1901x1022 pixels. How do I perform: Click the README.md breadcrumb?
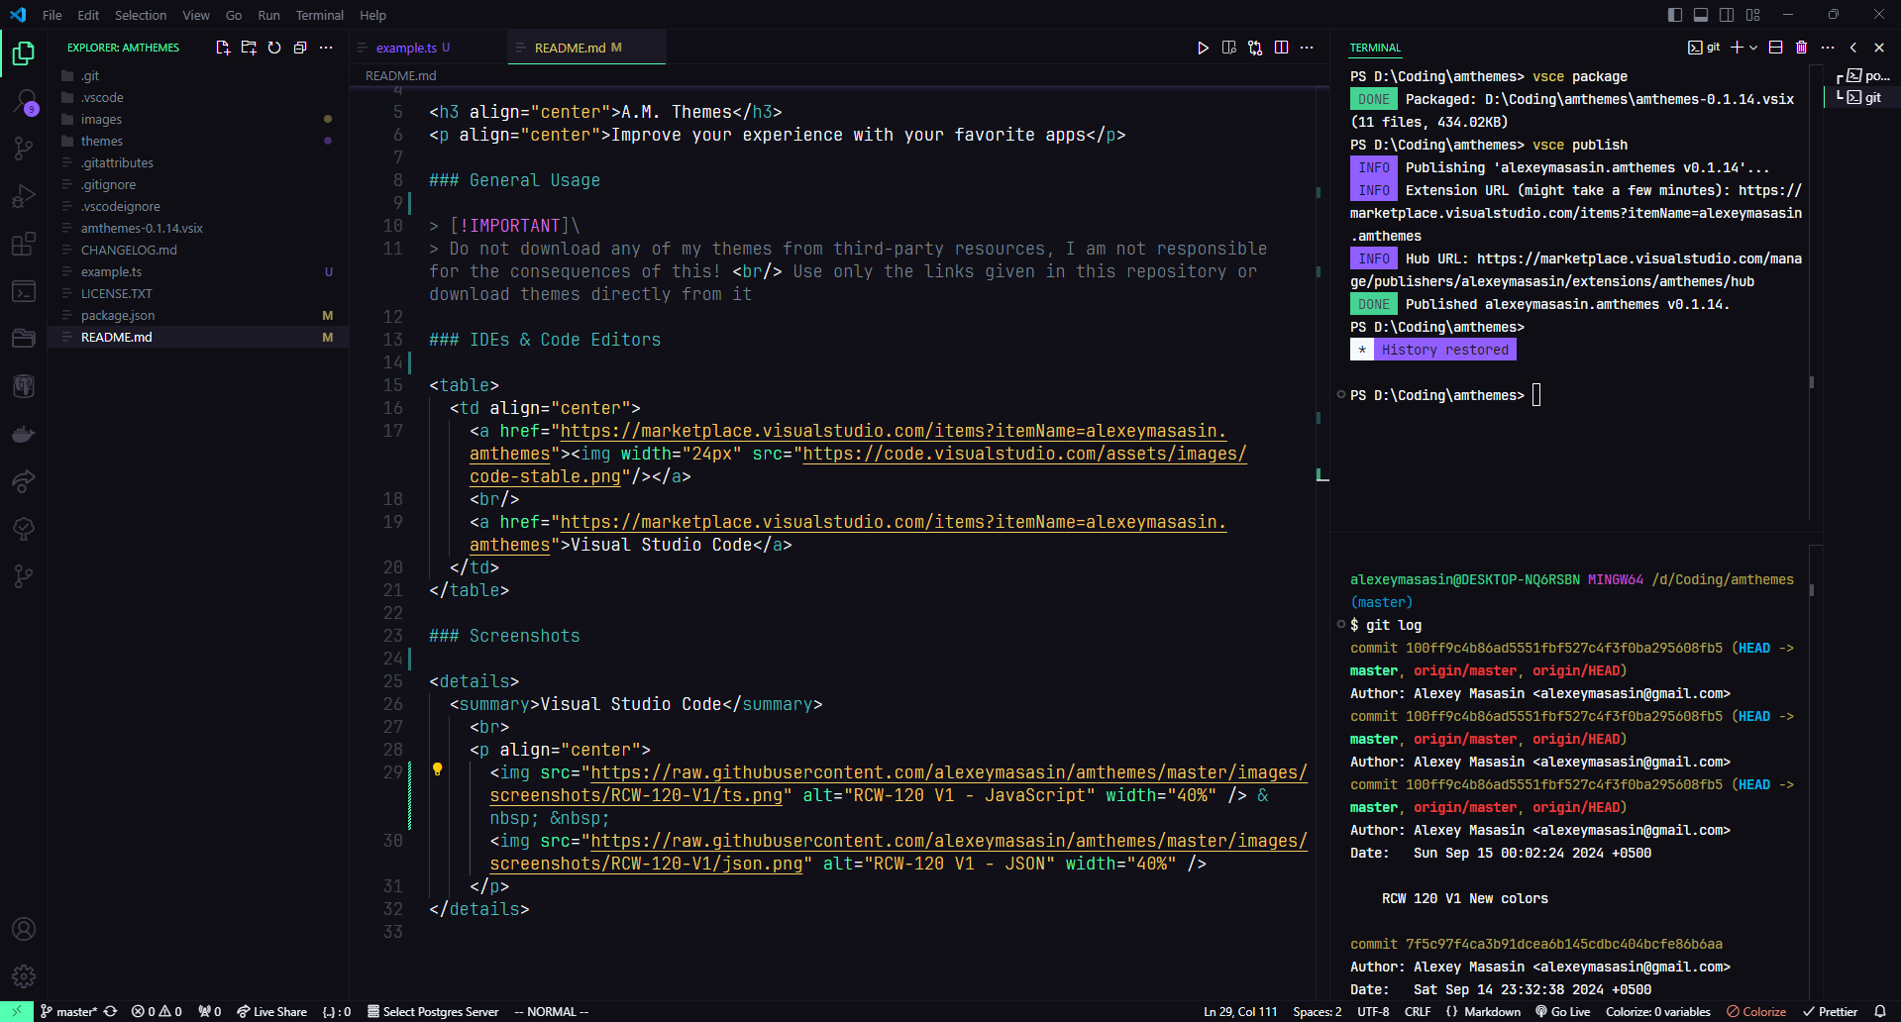pyautogui.click(x=400, y=75)
